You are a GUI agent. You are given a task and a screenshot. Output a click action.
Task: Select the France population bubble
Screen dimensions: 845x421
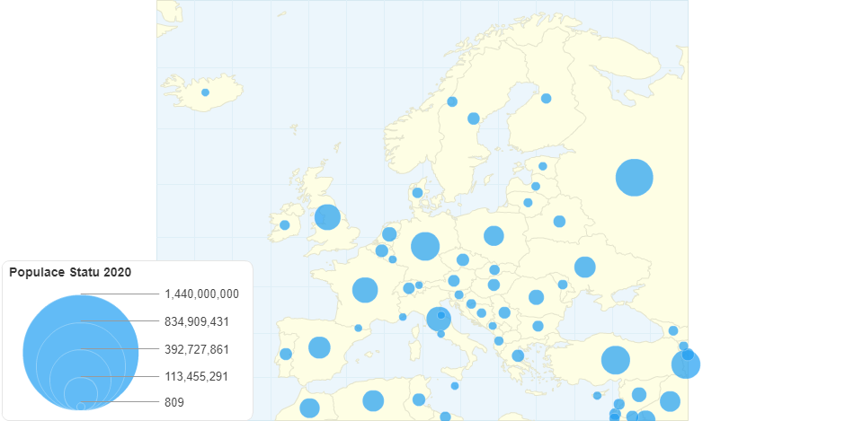click(x=365, y=290)
